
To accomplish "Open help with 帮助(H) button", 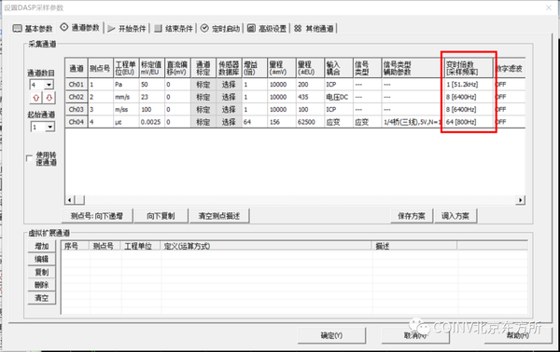I will (518, 335).
